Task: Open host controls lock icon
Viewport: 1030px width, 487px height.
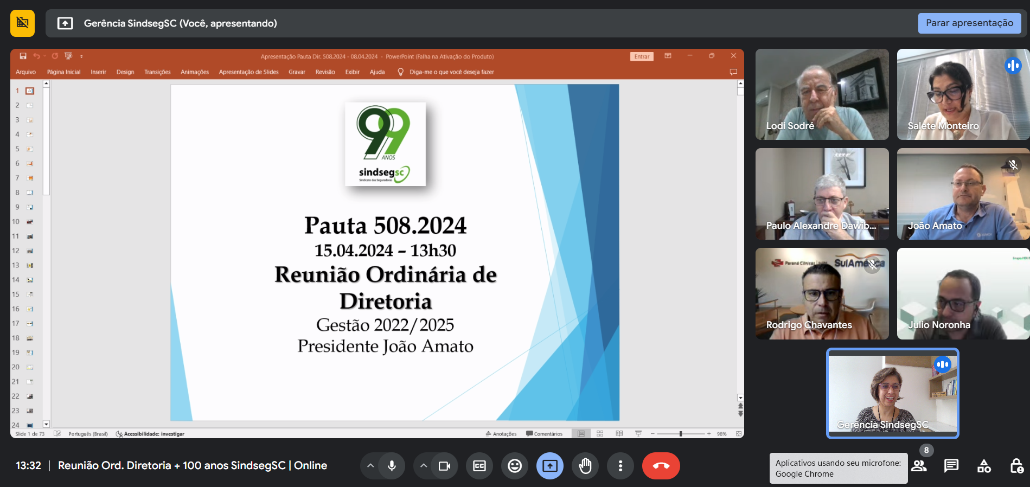Action: coord(1016,466)
